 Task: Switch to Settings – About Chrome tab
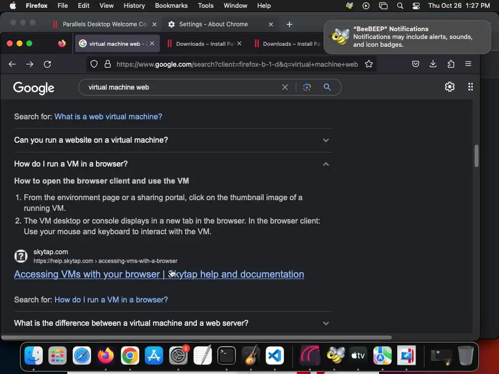(221, 24)
